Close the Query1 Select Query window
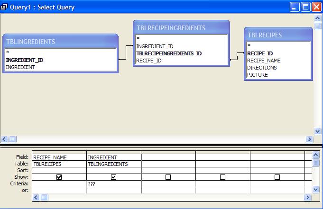Screen dimensions: 323x209 (317, 8)
